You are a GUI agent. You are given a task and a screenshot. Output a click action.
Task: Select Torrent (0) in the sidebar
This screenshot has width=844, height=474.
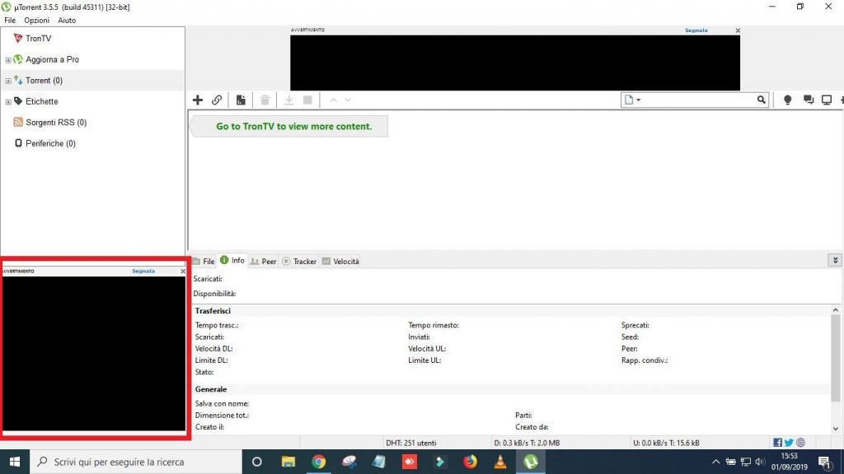click(x=45, y=80)
